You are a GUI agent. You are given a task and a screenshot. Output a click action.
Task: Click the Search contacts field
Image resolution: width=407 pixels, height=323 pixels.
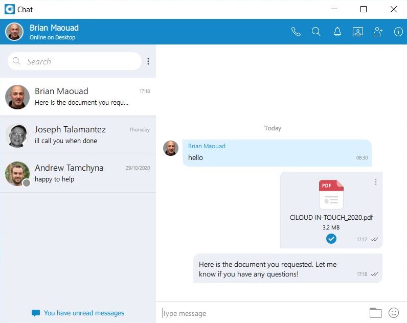75,61
